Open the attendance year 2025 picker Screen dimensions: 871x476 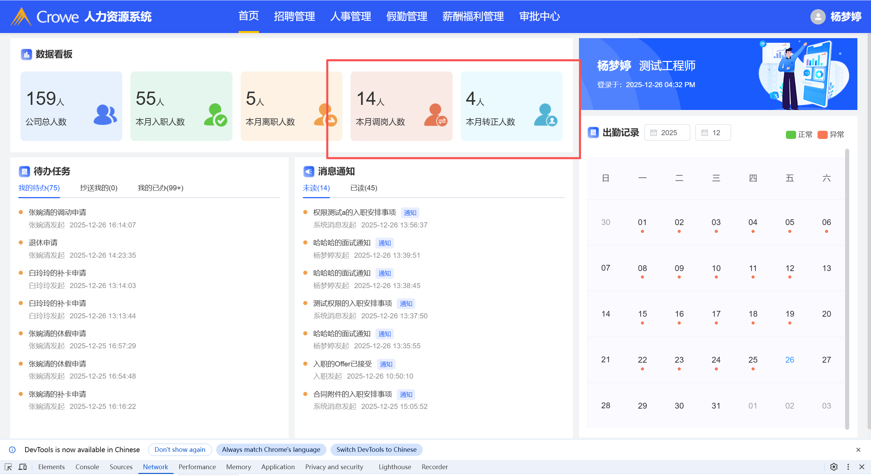(667, 133)
